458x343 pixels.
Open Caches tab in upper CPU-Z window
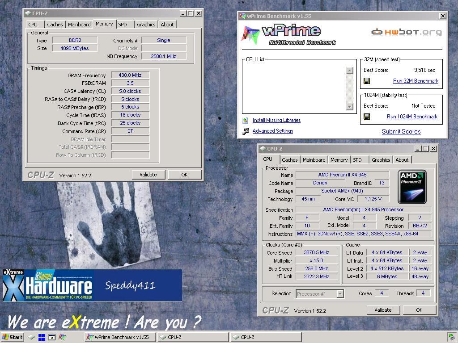pos(55,25)
